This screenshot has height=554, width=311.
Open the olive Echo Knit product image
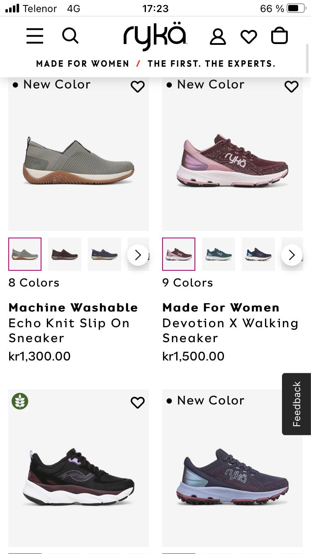click(x=78, y=160)
